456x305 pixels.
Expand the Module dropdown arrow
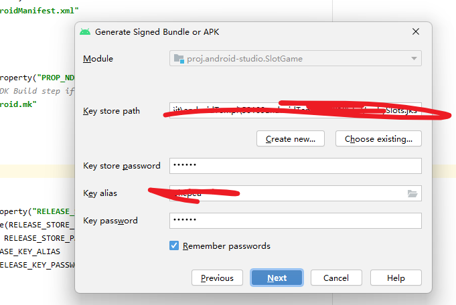pyautogui.click(x=415, y=59)
